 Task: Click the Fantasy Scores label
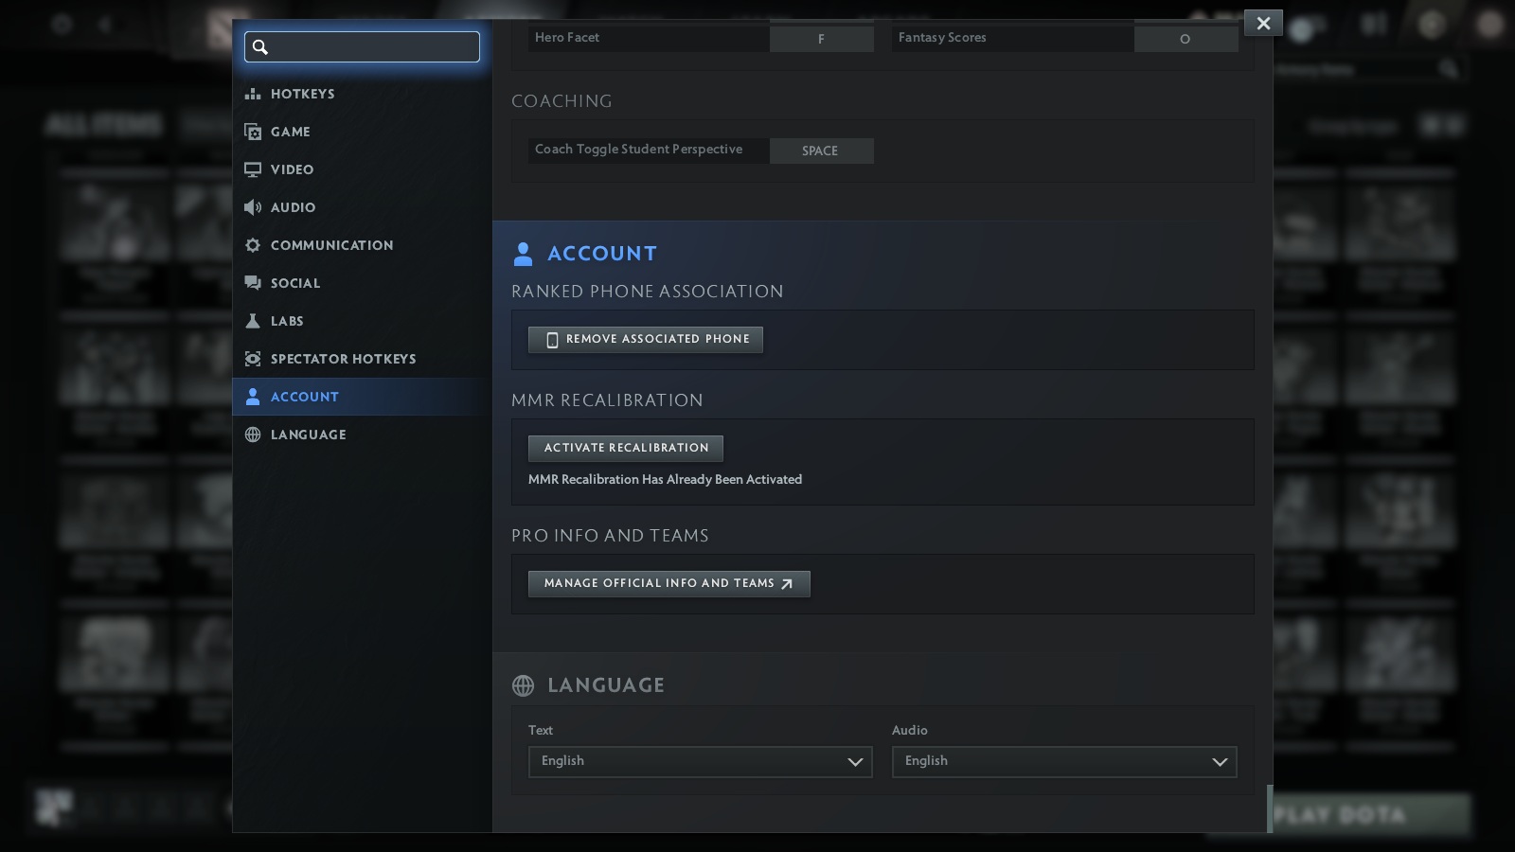click(942, 38)
